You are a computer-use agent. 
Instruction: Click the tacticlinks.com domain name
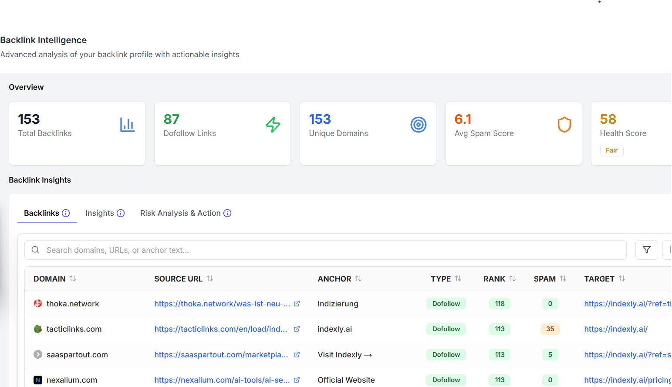74,329
